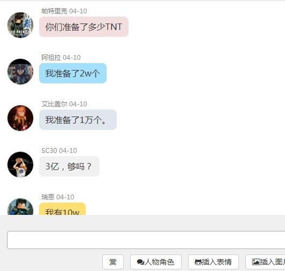The width and height of the screenshot is (285, 271).
Task: Open 艾比盖尔's avatar image
Action: click(x=20, y=118)
